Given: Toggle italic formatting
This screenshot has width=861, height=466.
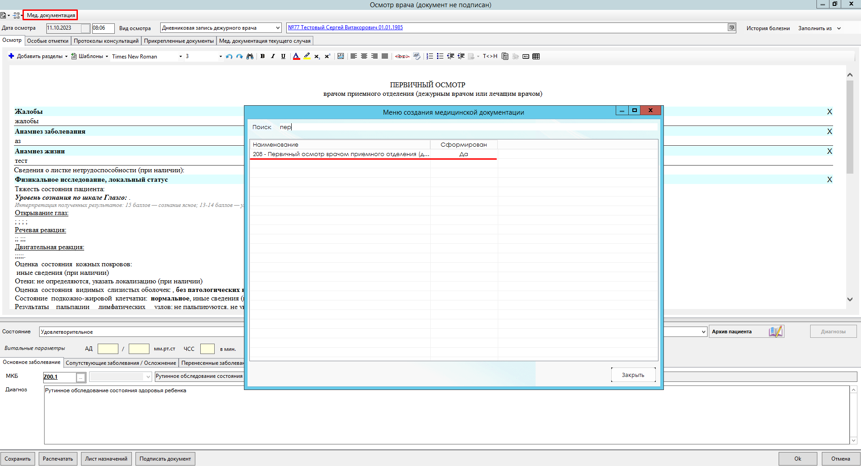Looking at the screenshot, I should (273, 56).
